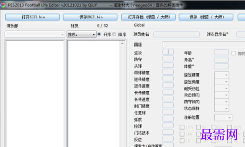
Task: Click the 反应 response value field
Action: click(x=168, y=139)
